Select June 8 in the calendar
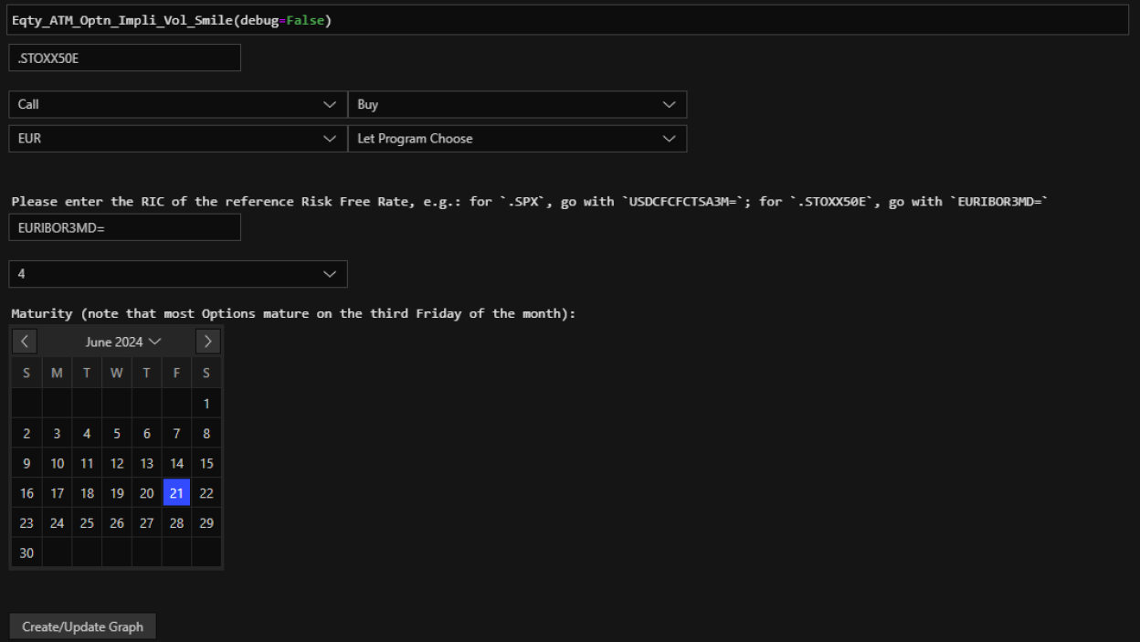Image resolution: width=1140 pixels, height=642 pixels. click(206, 434)
